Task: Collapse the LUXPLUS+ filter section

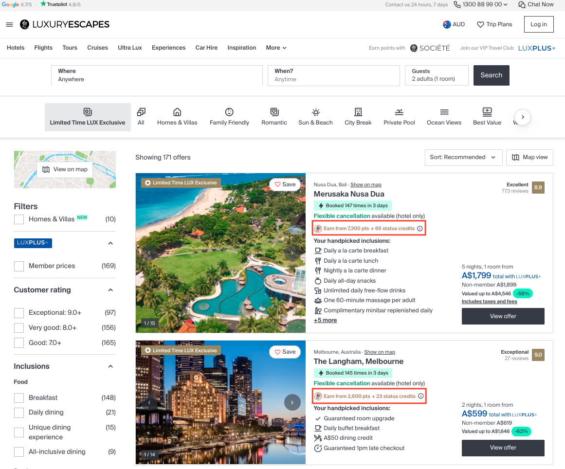Action: click(x=110, y=243)
